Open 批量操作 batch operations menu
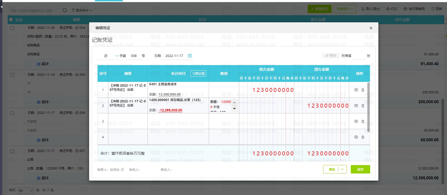This screenshot has width=447, height=195. tap(345, 9)
